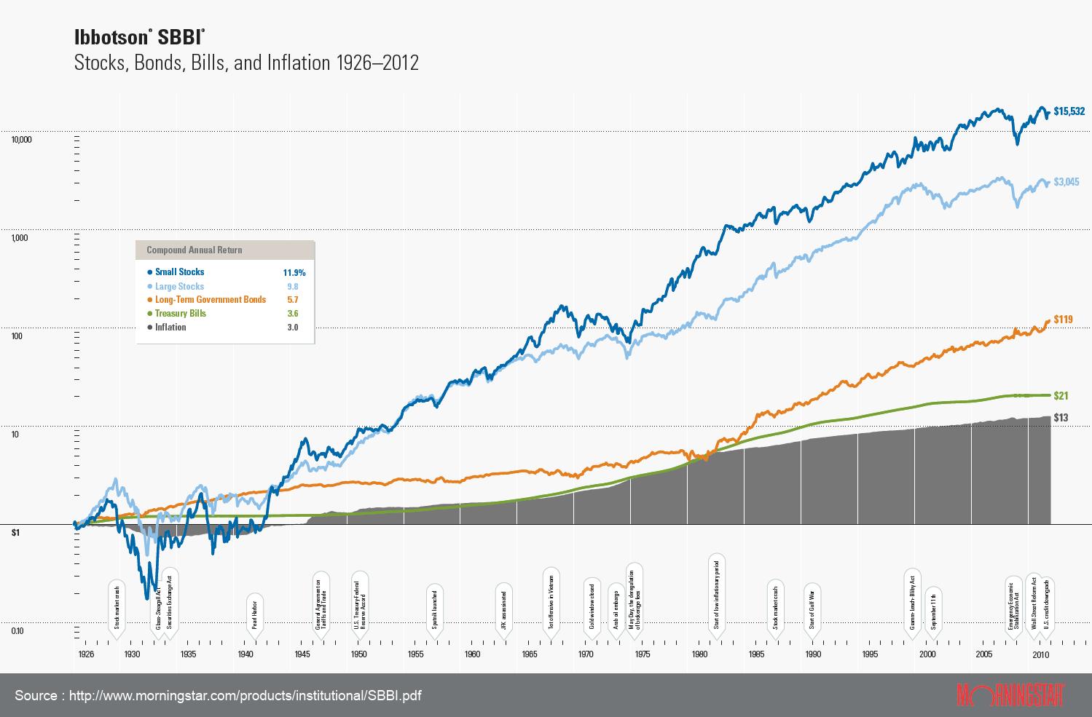Select the Long-Term Government Bonds legend entry
Viewport: 1092px width, 717px height.
coord(211,300)
